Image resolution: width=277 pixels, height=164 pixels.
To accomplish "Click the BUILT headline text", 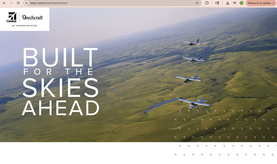I will pyautogui.click(x=60, y=57).
